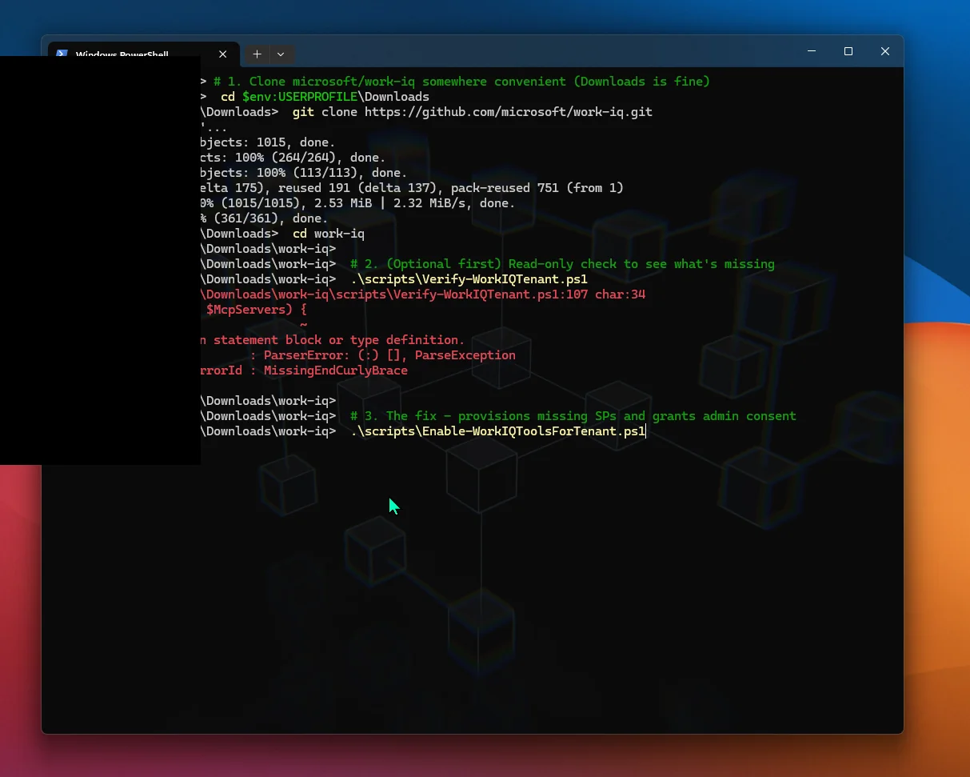Click the "statement block or type definition." line
The image size is (970, 777).
(x=332, y=340)
